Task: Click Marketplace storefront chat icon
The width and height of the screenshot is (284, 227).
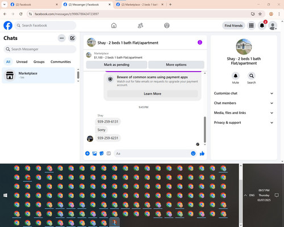Action: point(10,75)
